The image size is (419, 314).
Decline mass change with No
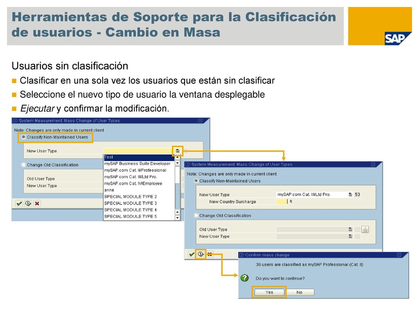point(299,292)
